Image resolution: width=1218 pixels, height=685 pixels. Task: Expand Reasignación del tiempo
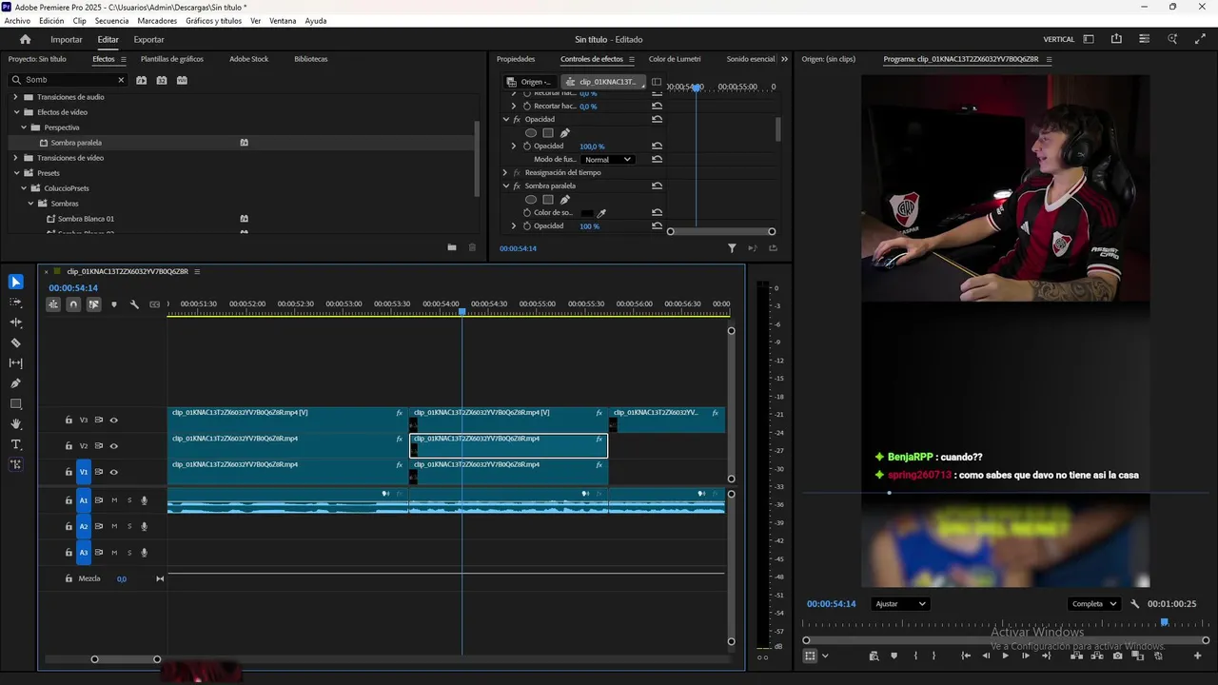point(505,172)
